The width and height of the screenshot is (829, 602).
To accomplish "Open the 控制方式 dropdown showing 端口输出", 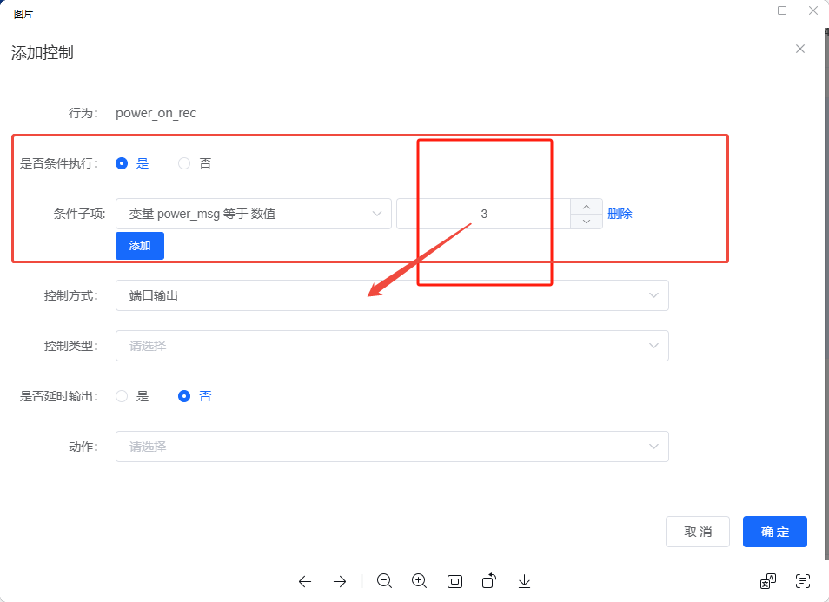I will coord(391,295).
